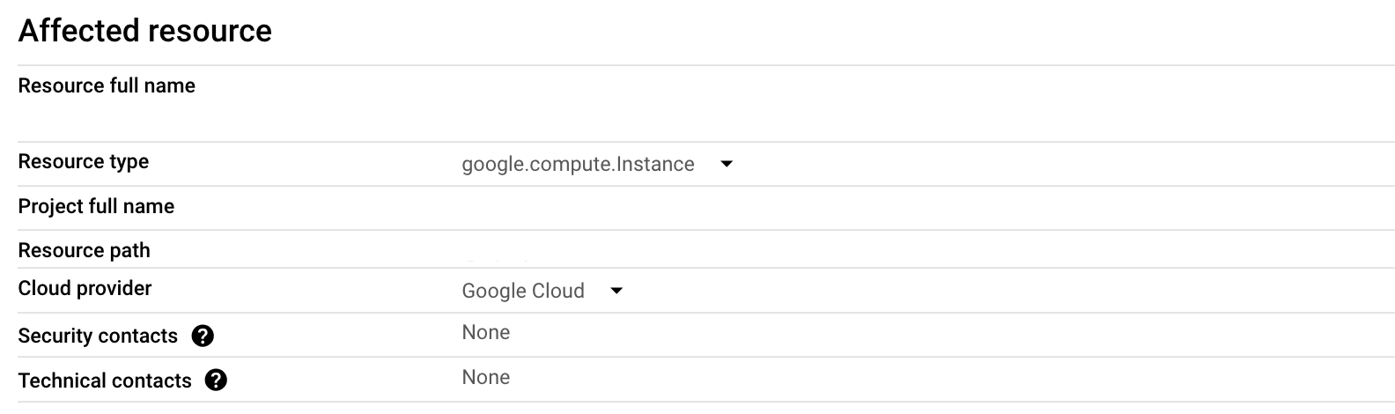Click the Google Cloud provider value
This screenshot has width=1395, height=414.
[x=523, y=291]
